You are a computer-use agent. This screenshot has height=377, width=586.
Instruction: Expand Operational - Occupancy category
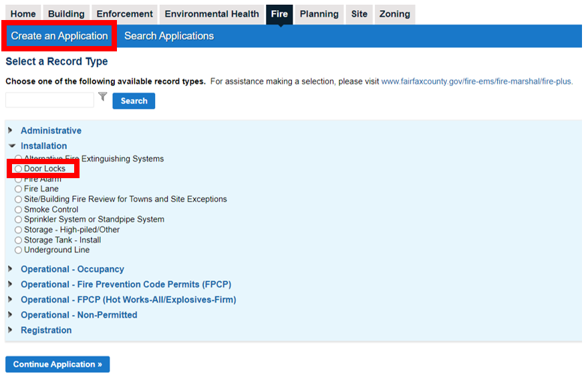tap(72, 270)
